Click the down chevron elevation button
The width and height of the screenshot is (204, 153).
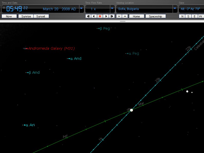(x=119, y=16)
